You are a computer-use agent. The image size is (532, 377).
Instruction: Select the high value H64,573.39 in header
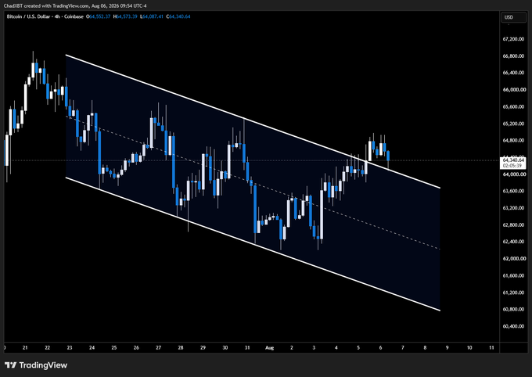pyautogui.click(x=125, y=16)
